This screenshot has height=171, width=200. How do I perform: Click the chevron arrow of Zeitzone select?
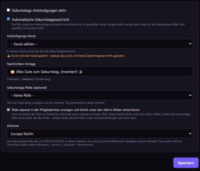(190, 133)
